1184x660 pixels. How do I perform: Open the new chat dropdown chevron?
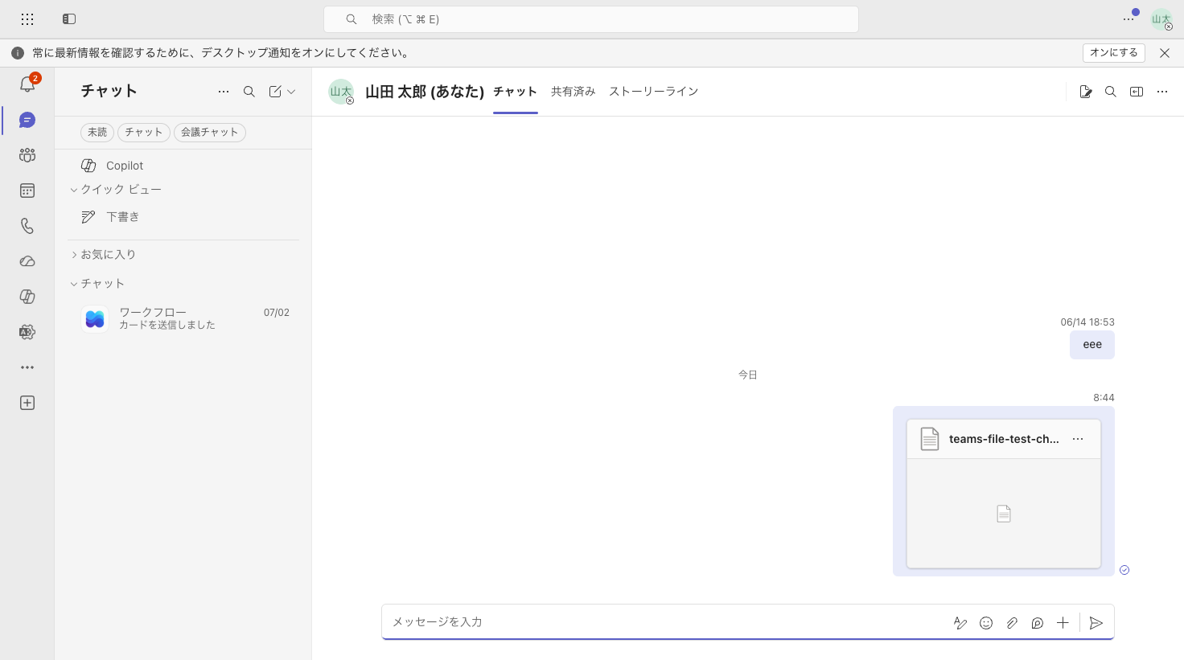(x=291, y=92)
